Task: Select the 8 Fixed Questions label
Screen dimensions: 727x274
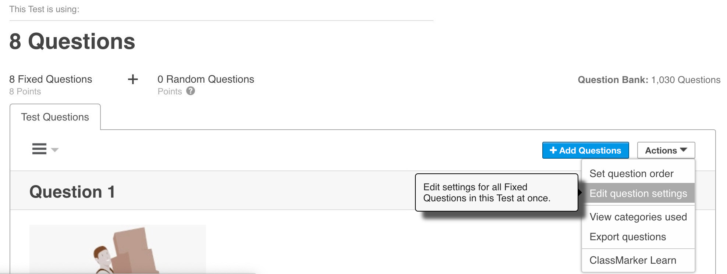Action: point(51,79)
